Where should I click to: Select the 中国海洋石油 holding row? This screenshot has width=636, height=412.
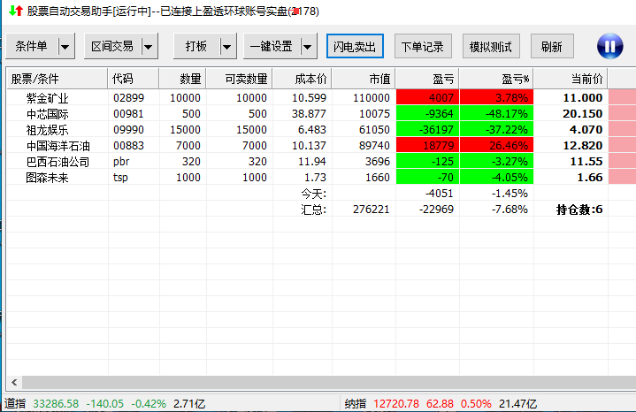pyautogui.click(x=57, y=146)
